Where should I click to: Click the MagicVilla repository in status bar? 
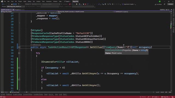point(165,97)
